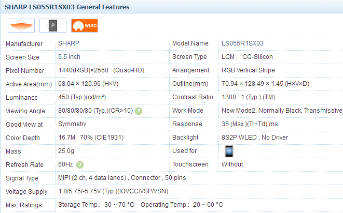The width and height of the screenshot is (343, 213).
Task: Open the help icon beside Viewing Angle value
Action: (139, 111)
